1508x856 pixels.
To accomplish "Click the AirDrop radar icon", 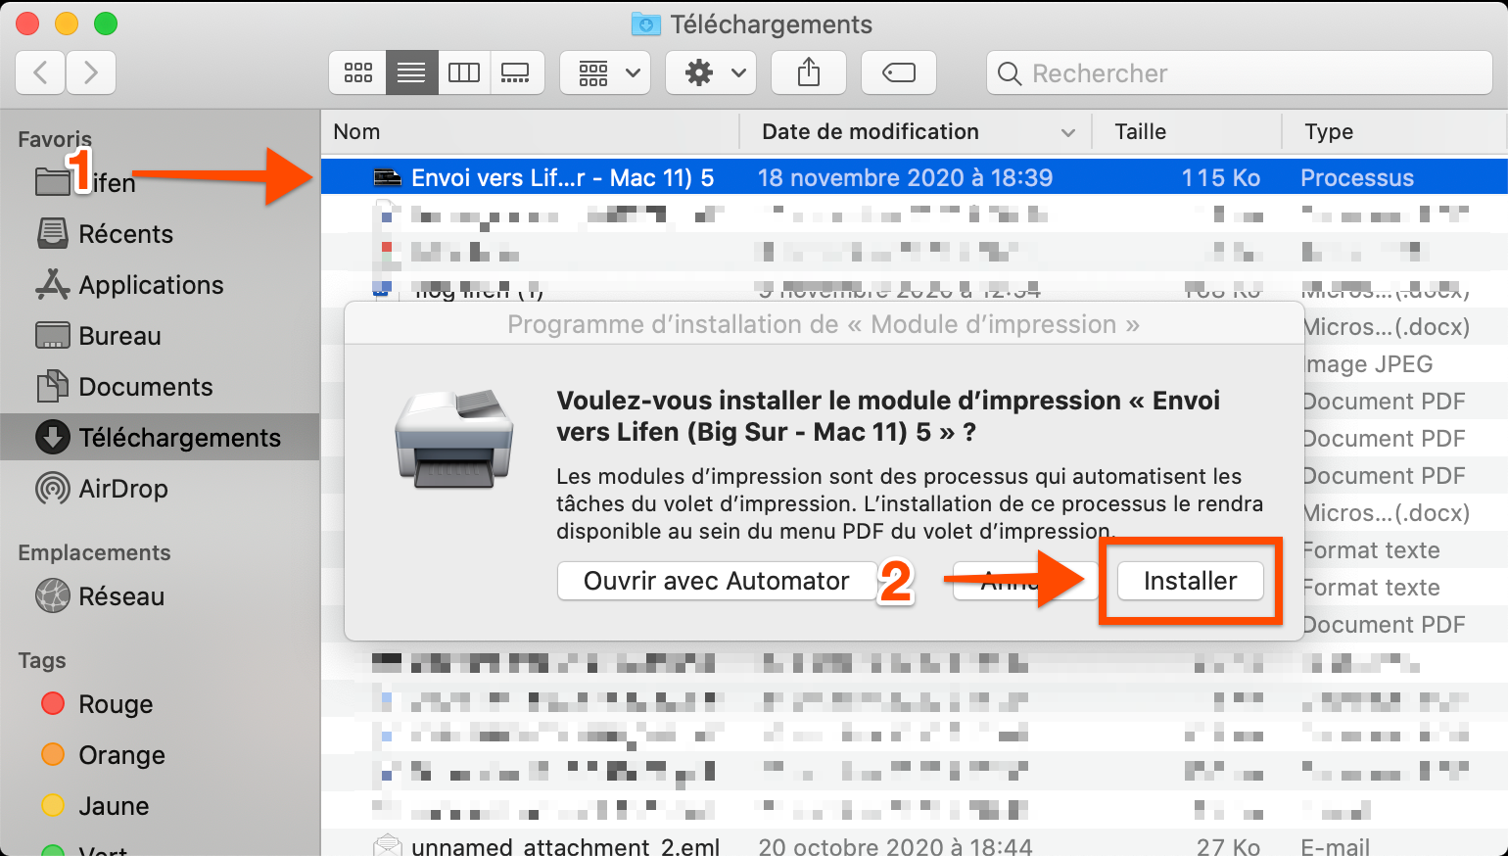I will pyautogui.click(x=53, y=488).
